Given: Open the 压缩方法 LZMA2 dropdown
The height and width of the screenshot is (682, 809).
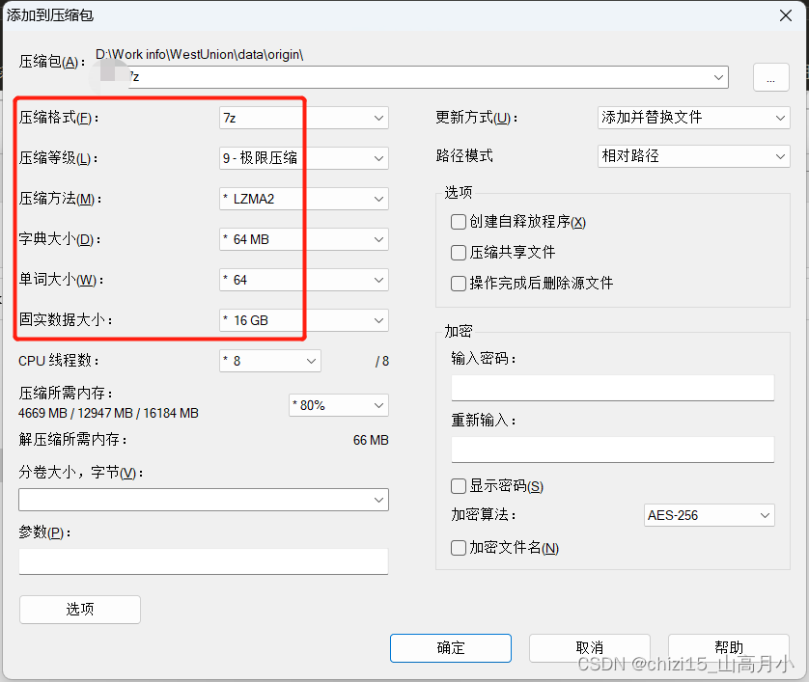Looking at the screenshot, I should tap(304, 199).
